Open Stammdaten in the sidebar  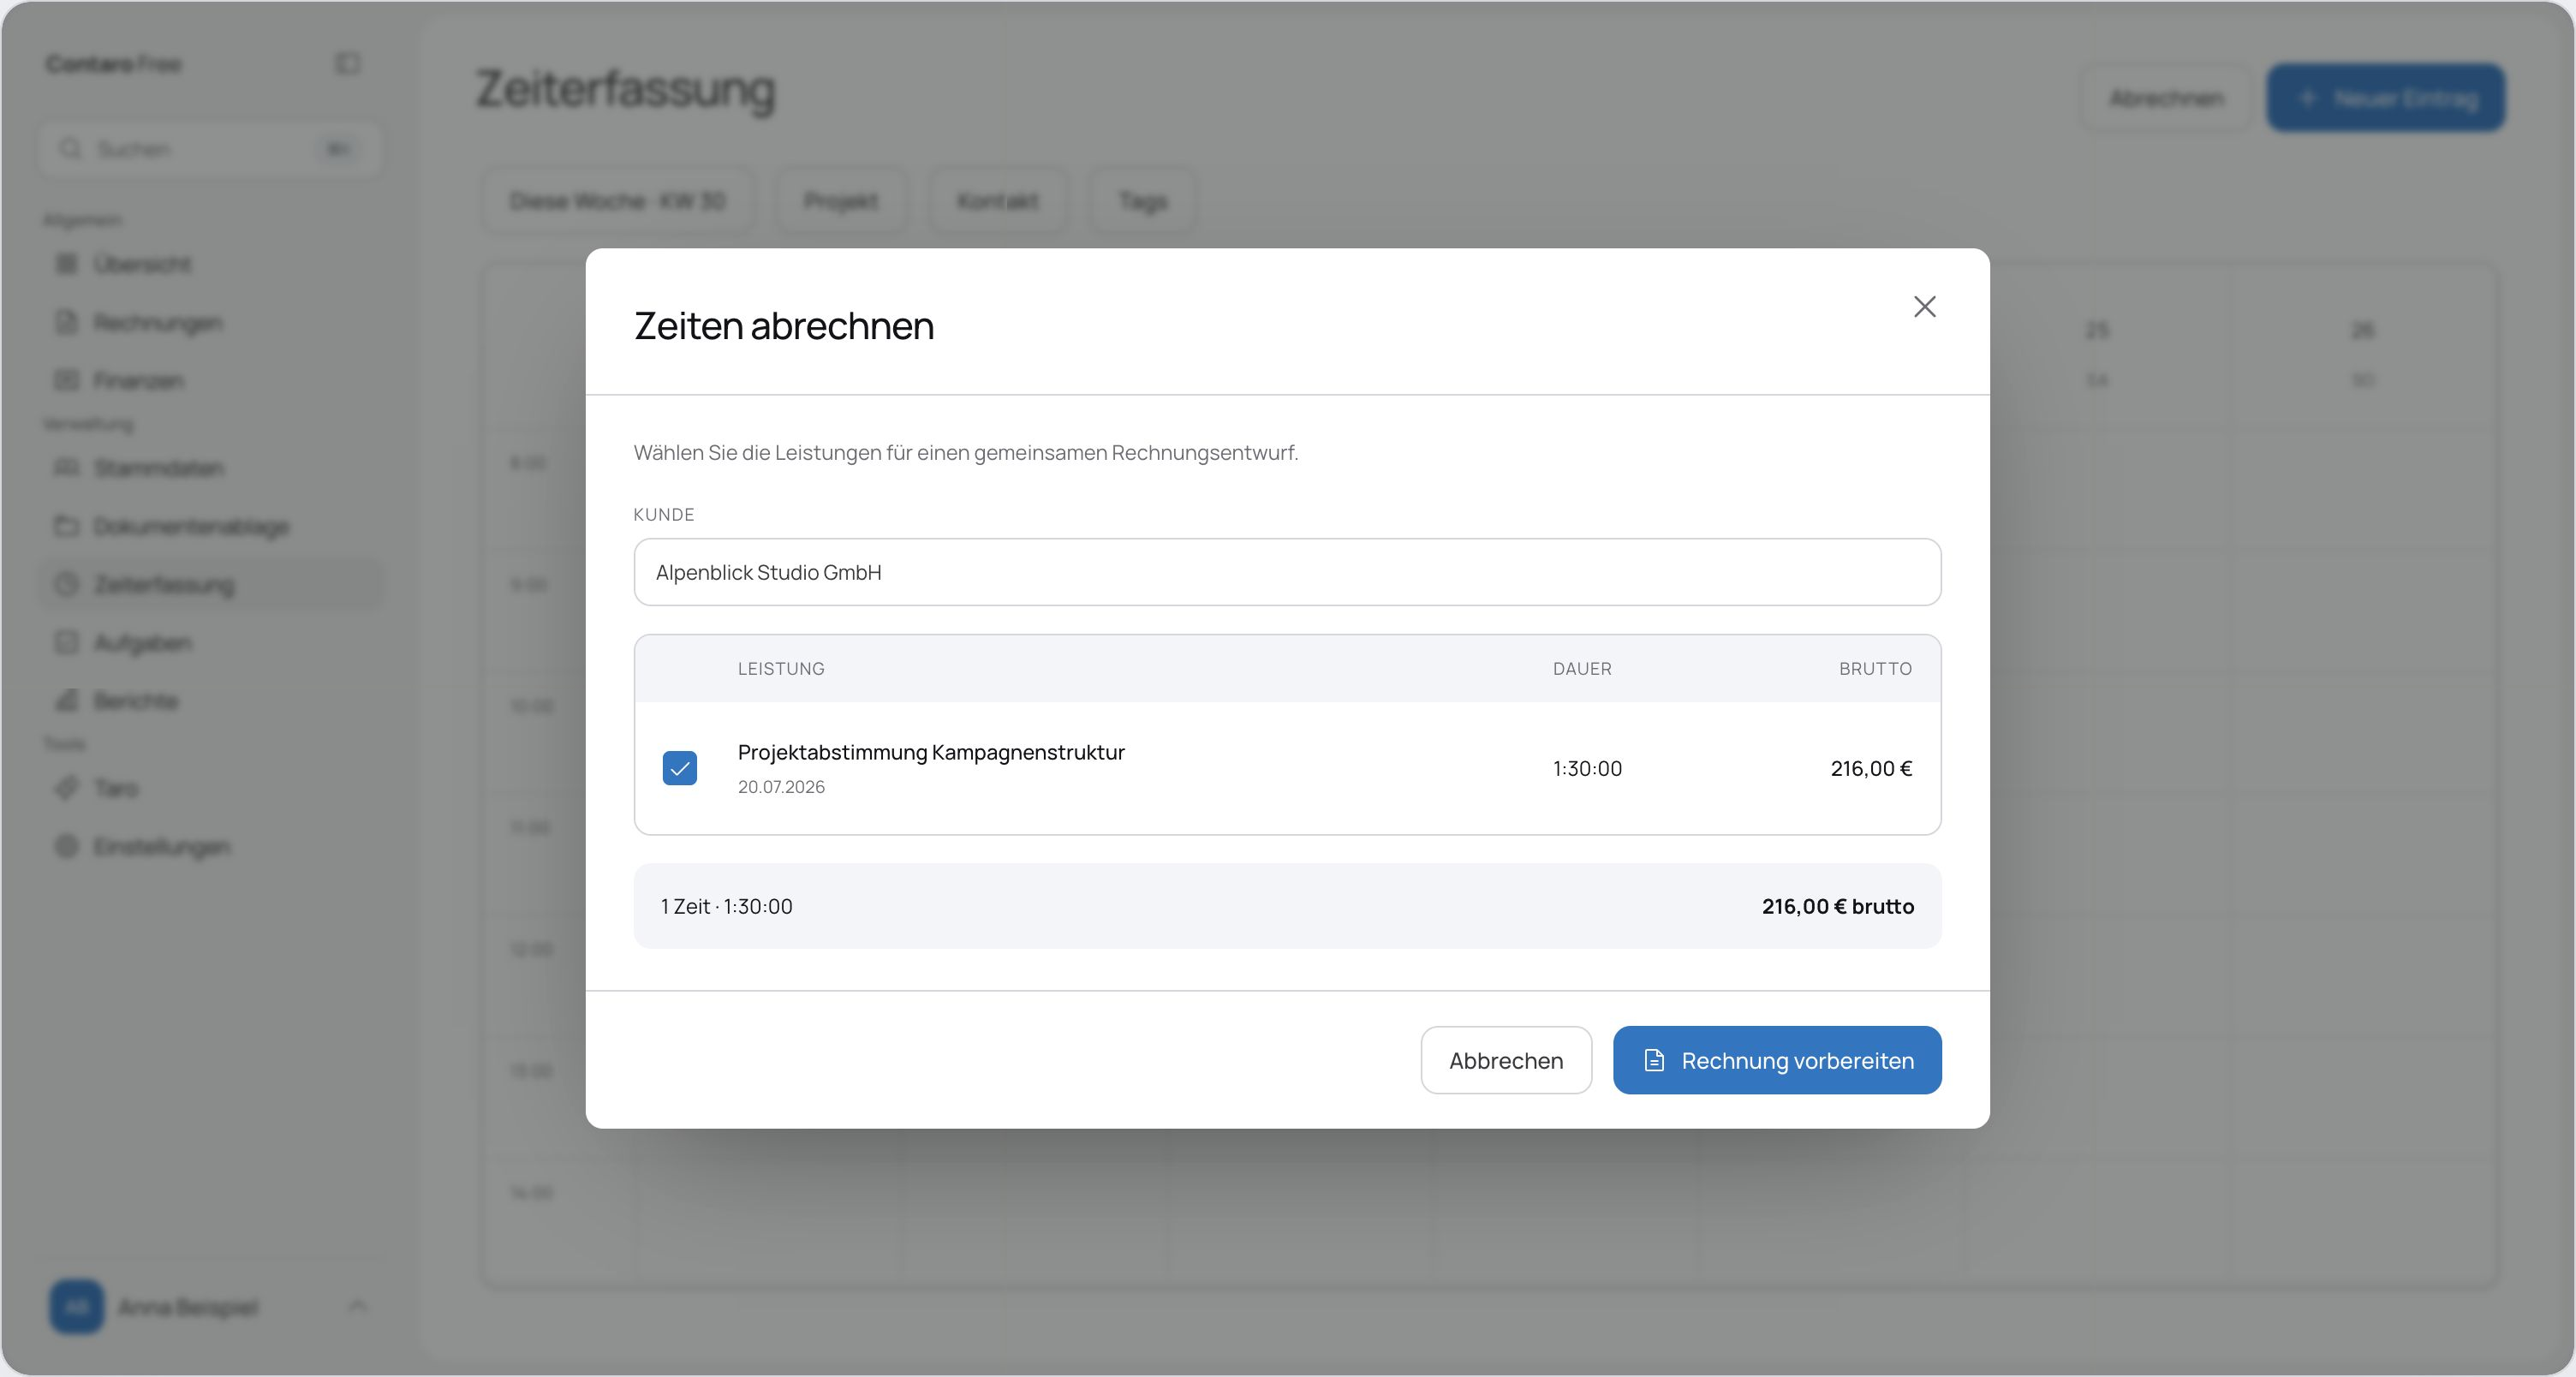tap(210, 468)
